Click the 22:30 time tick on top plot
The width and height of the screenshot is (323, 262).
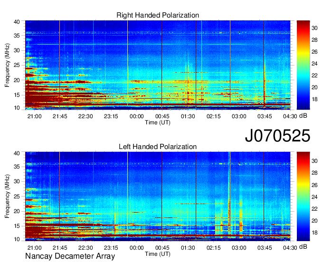[85, 116]
